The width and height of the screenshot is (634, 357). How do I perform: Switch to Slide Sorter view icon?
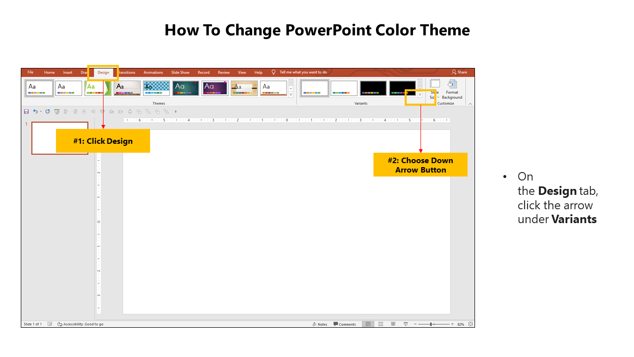[x=380, y=324]
